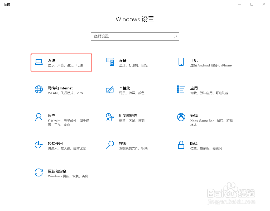
Task: Click the search glass in 查找设置 box
Action: click(175, 36)
